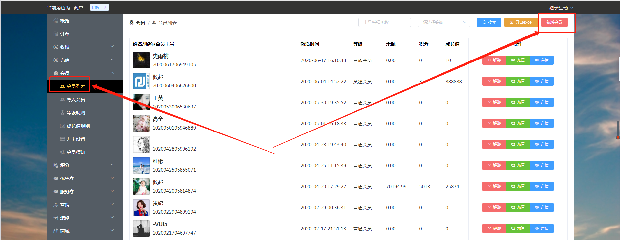
Task: View 详情 for 贵妃
Action: pyautogui.click(x=542, y=207)
